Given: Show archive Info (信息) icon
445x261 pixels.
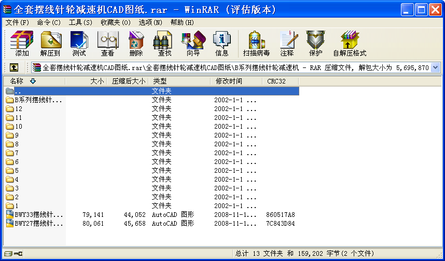Looking at the screenshot, I should [221, 44].
